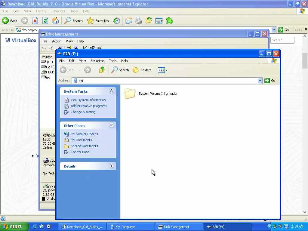
Task: Click the Search field on the VirtualBox page
Action: click(x=282, y=40)
